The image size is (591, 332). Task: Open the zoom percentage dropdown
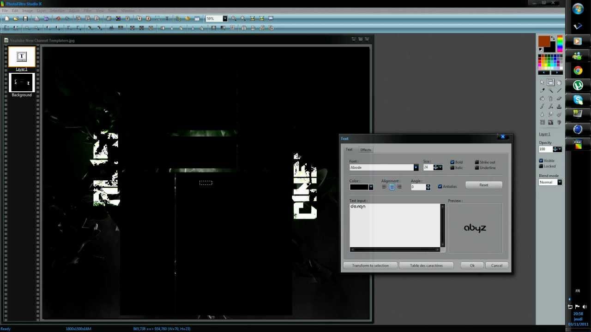pyautogui.click(x=225, y=19)
